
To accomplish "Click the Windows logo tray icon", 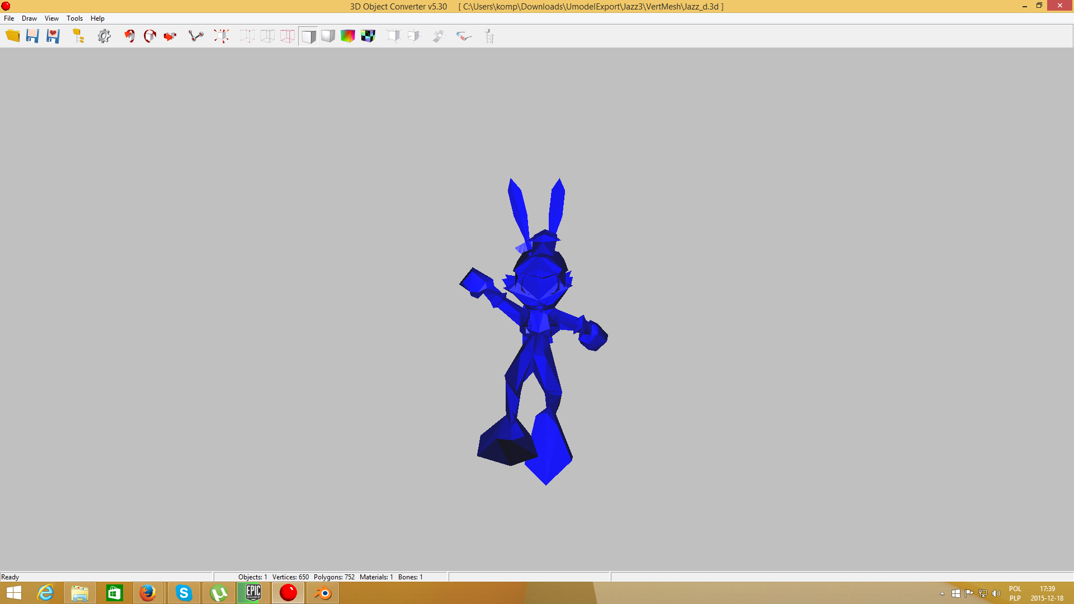I will 955,593.
